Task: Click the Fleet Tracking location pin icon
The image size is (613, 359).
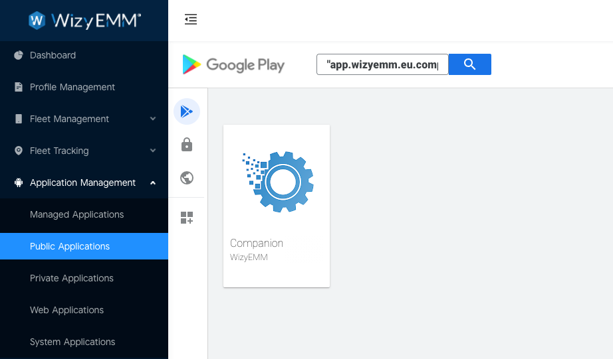Action: tap(19, 151)
